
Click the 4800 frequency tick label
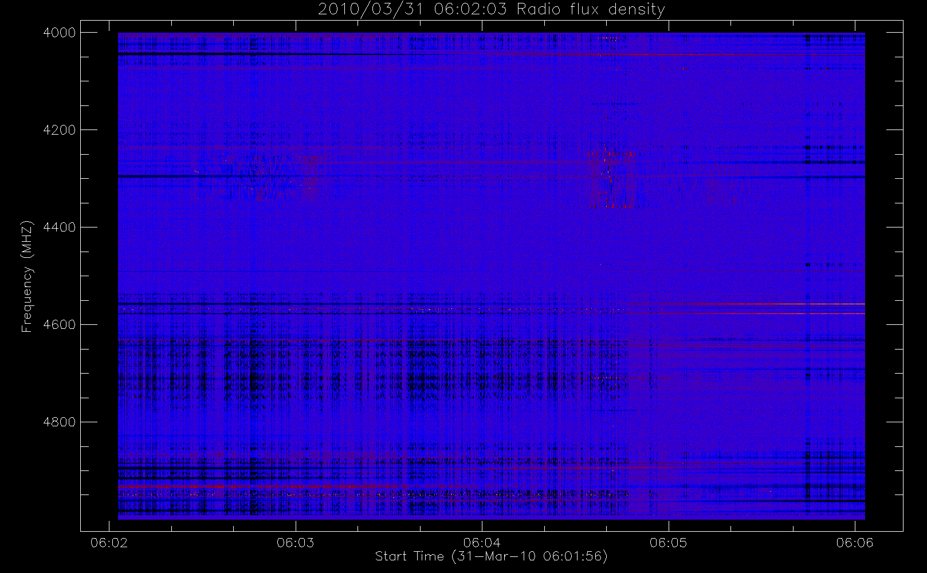(60, 422)
